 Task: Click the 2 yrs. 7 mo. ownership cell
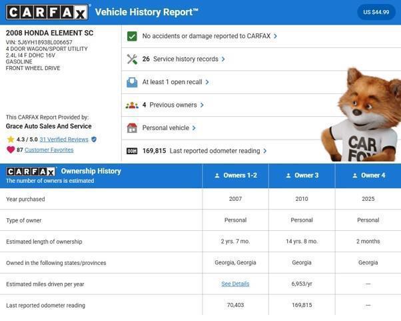(x=235, y=242)
